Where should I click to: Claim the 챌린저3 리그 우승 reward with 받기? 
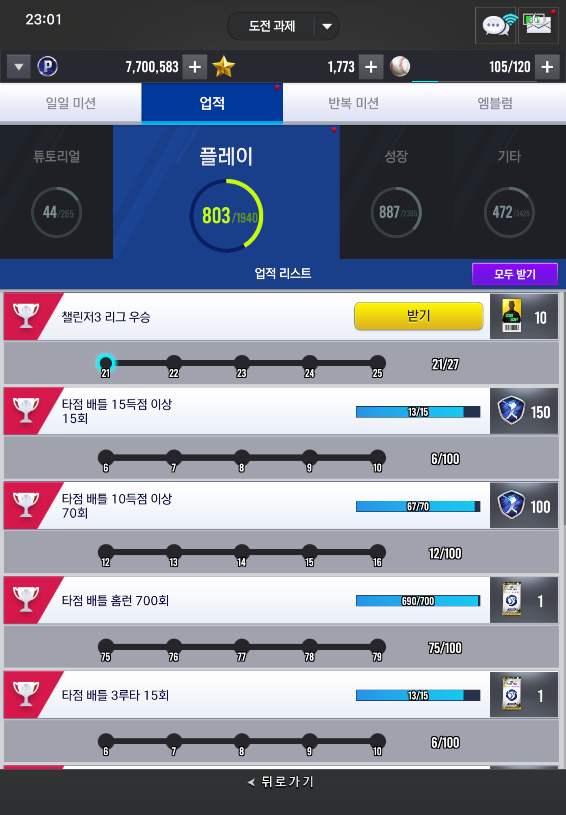click(x=419, y=316)
